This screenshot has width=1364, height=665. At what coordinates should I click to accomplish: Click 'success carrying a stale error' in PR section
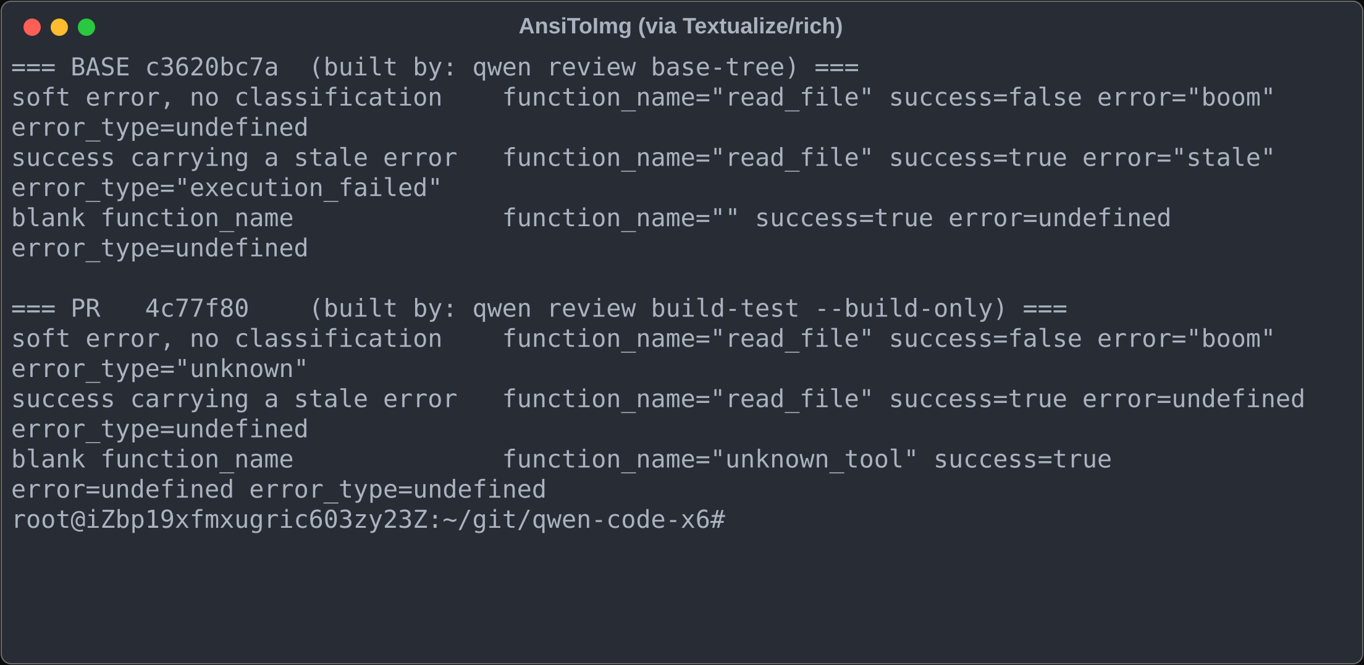click(x=235, y=399)
